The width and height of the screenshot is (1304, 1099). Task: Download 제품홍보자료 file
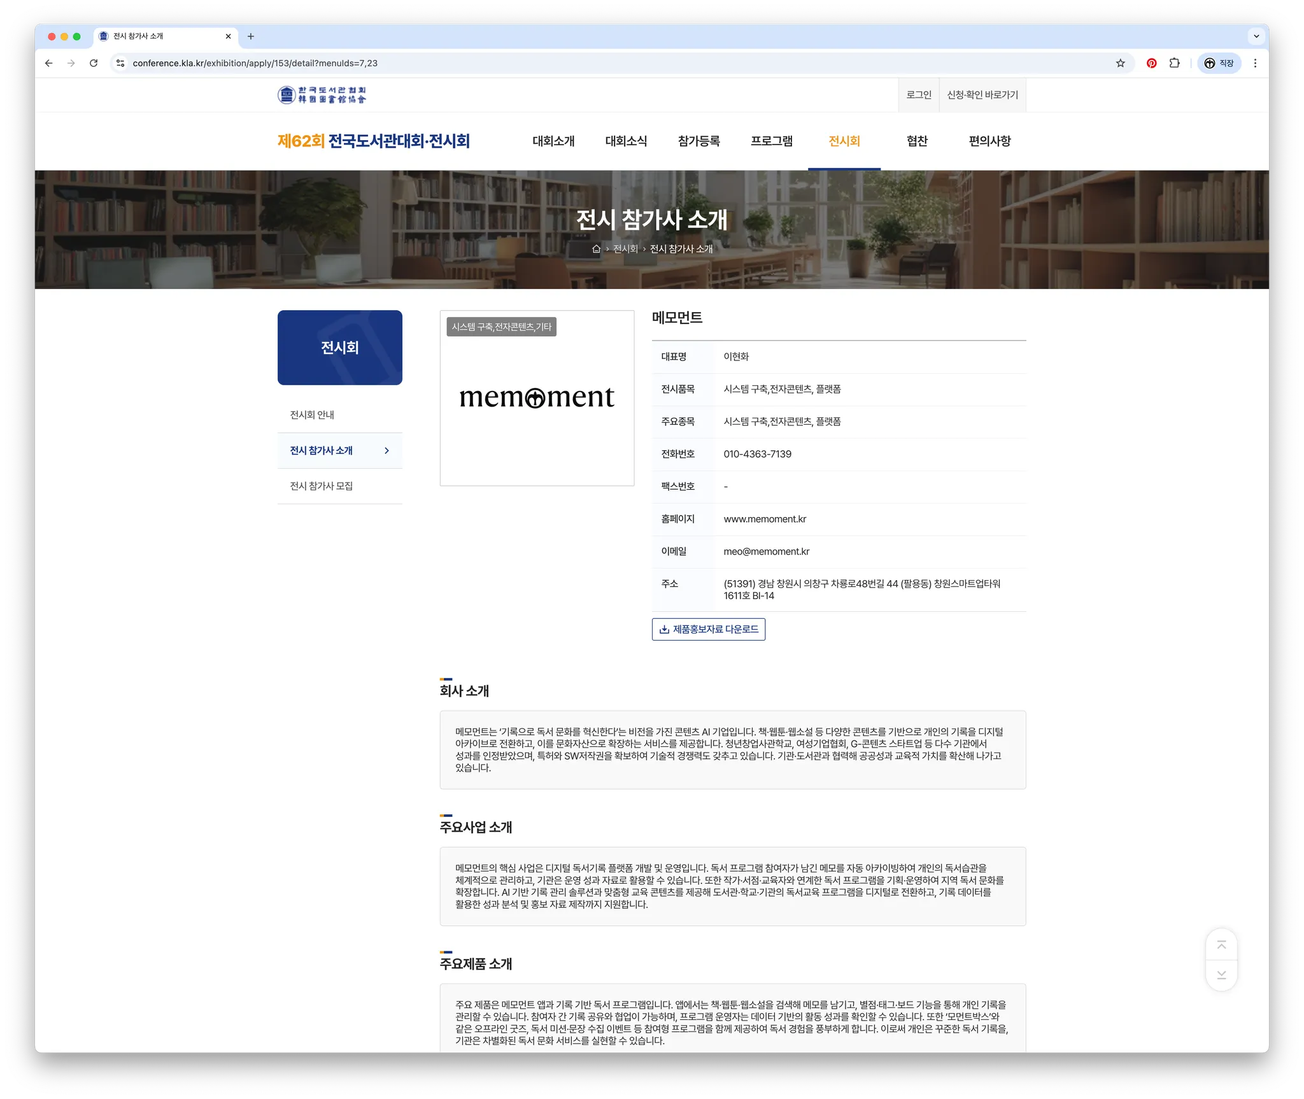click(708, 629)
